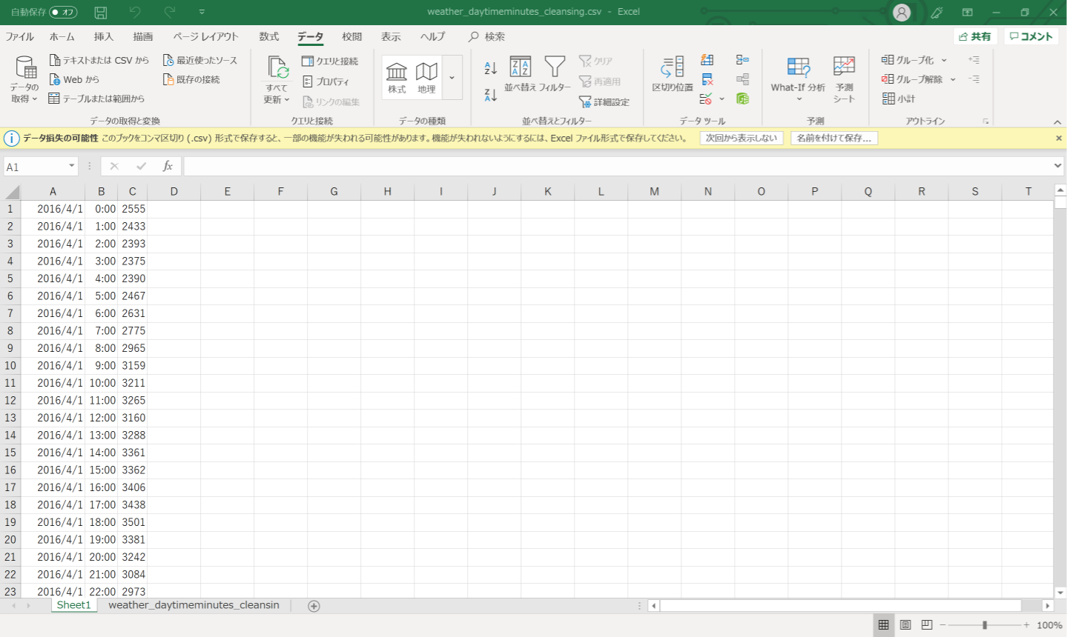The width and height of the screenshot is (1067, 637).
Task: Open the Name Box dropdown
Action: pos(72,167)
